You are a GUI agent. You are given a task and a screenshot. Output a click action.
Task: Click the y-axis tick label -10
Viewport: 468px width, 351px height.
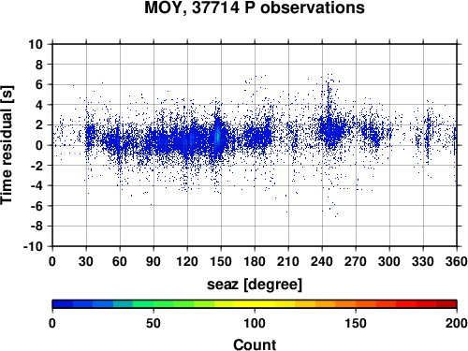tap(33, 246)
